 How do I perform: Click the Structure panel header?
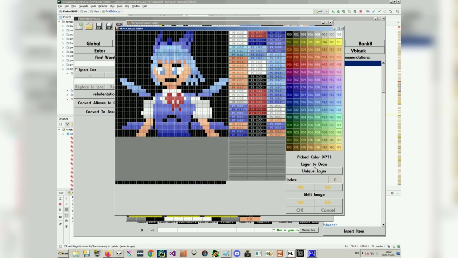(x=63, y=119)
